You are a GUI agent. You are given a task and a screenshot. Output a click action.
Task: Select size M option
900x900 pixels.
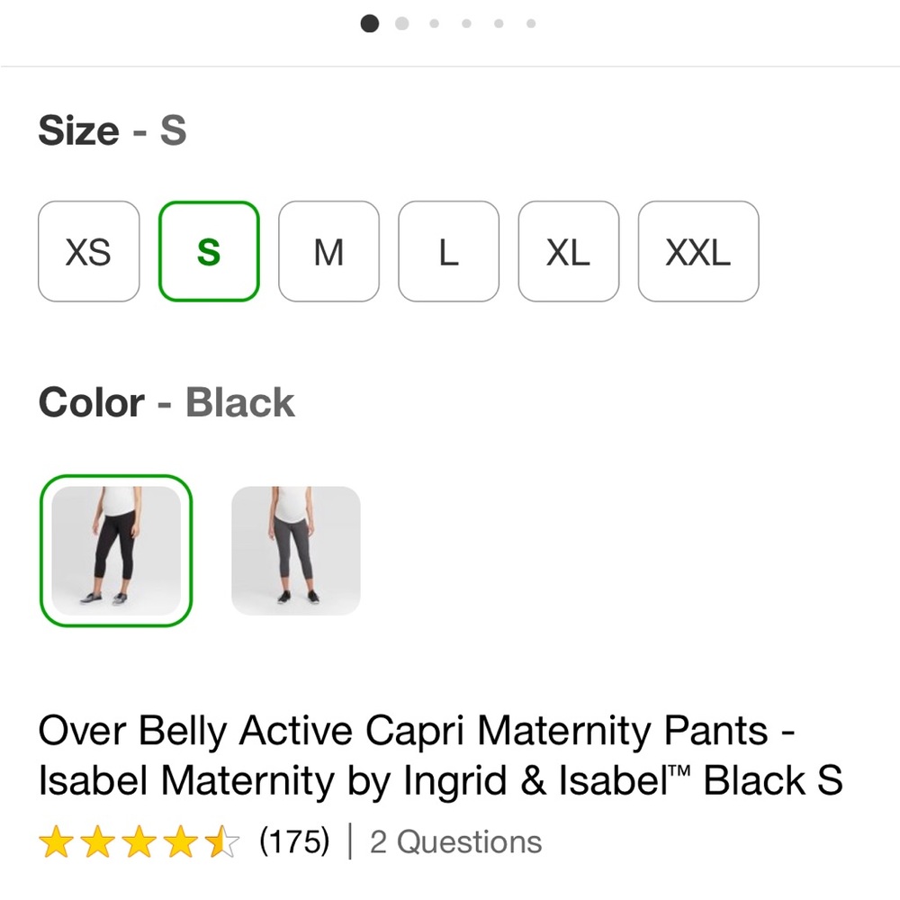(x=328, y=251)
